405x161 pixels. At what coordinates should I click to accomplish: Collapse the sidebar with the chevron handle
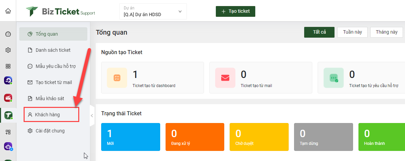pos(92,116)
